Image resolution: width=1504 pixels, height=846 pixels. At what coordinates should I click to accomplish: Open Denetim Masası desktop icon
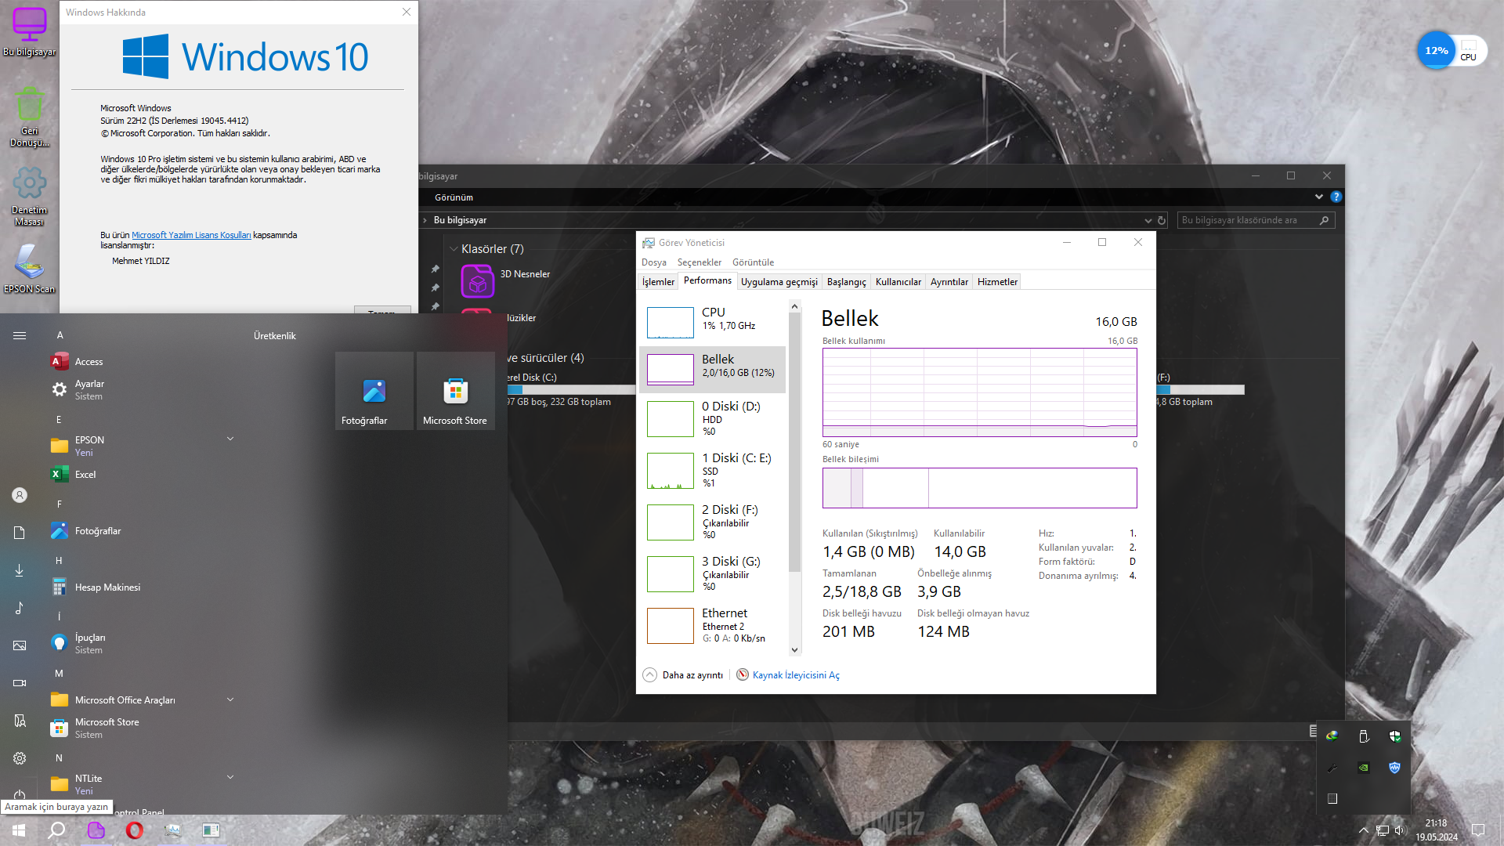tap(30, 196)
